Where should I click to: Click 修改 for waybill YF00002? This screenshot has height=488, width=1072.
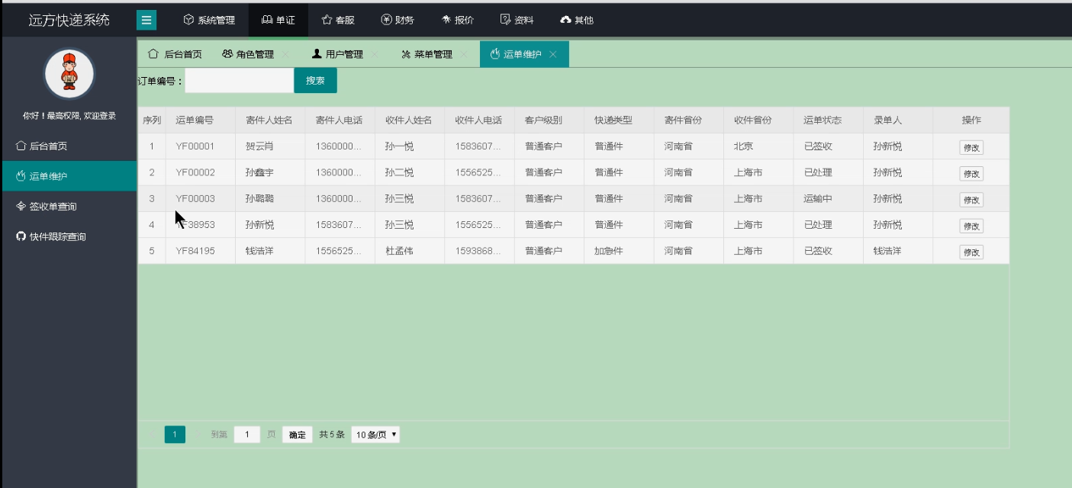click(x=971, y=174)
